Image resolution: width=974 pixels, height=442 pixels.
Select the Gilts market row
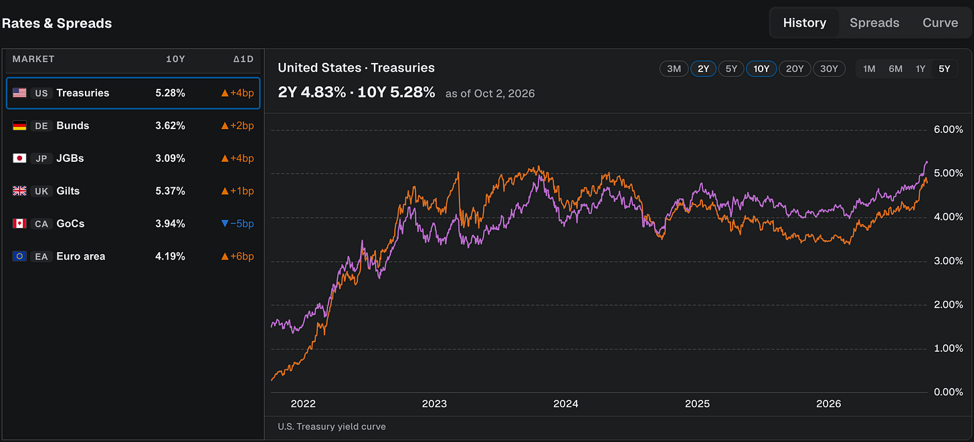[133, 191]
